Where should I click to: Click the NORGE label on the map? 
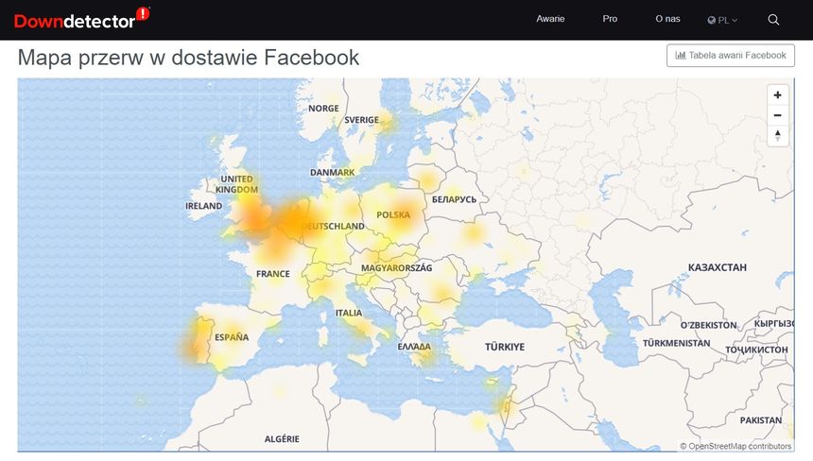click(x=323, y=109)
